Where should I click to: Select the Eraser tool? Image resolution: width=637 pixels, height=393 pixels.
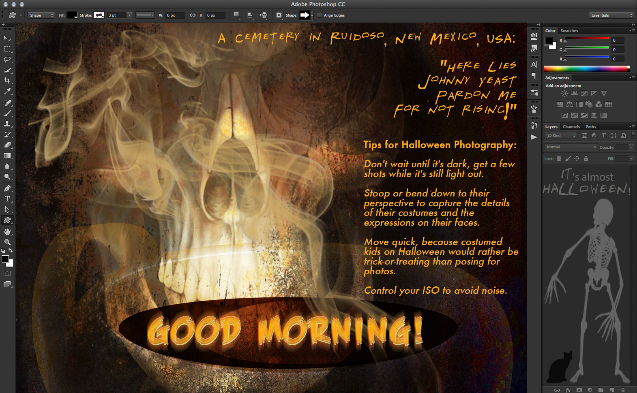point(7,145)
